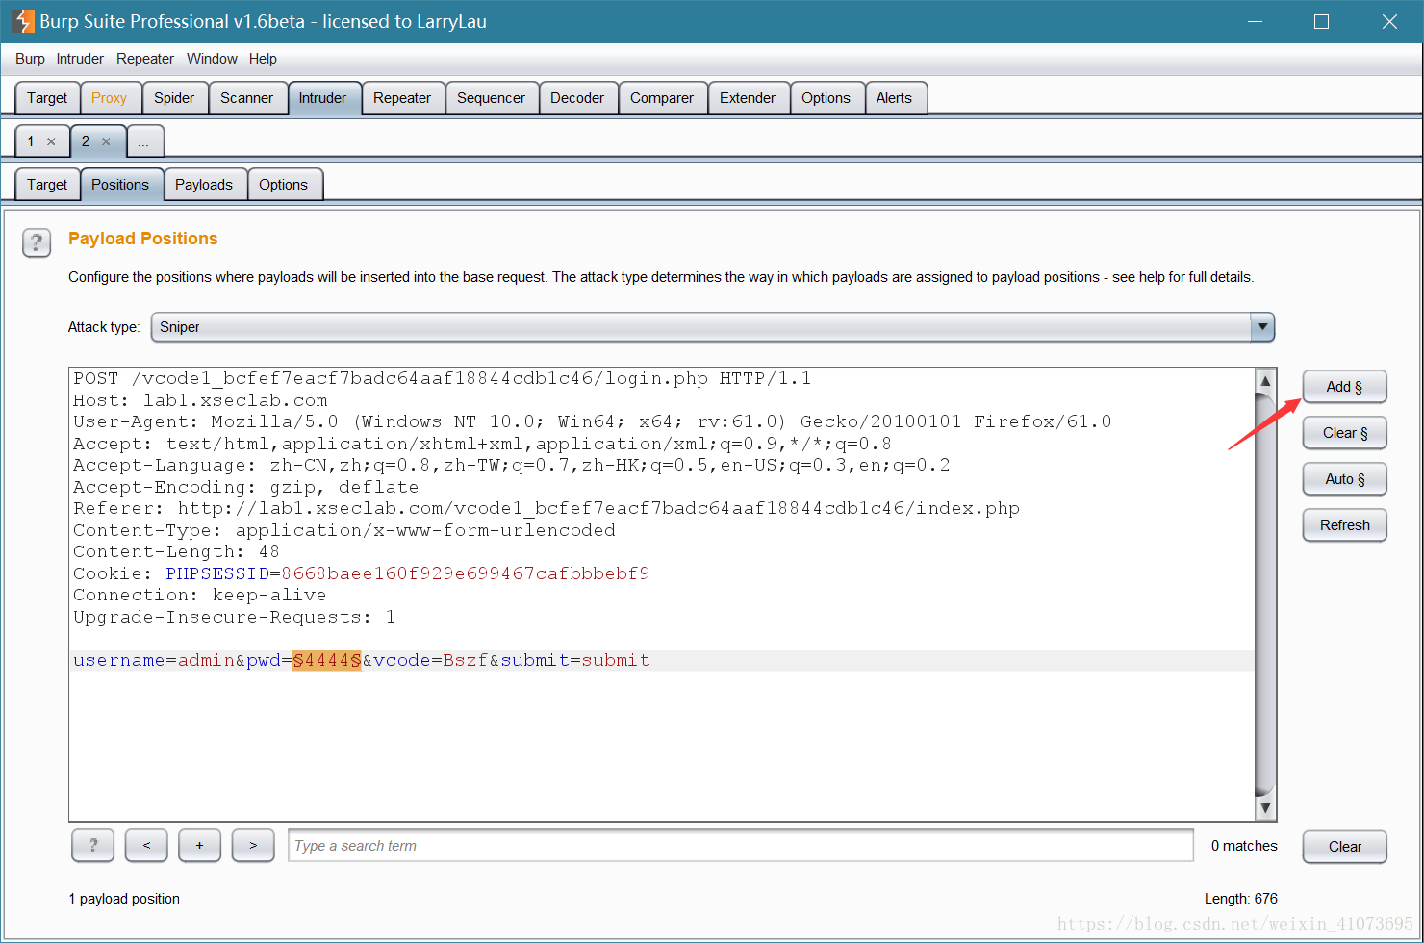Close Intruder attack tab 2
The image size is (1424, 943).
pos(106,141)
